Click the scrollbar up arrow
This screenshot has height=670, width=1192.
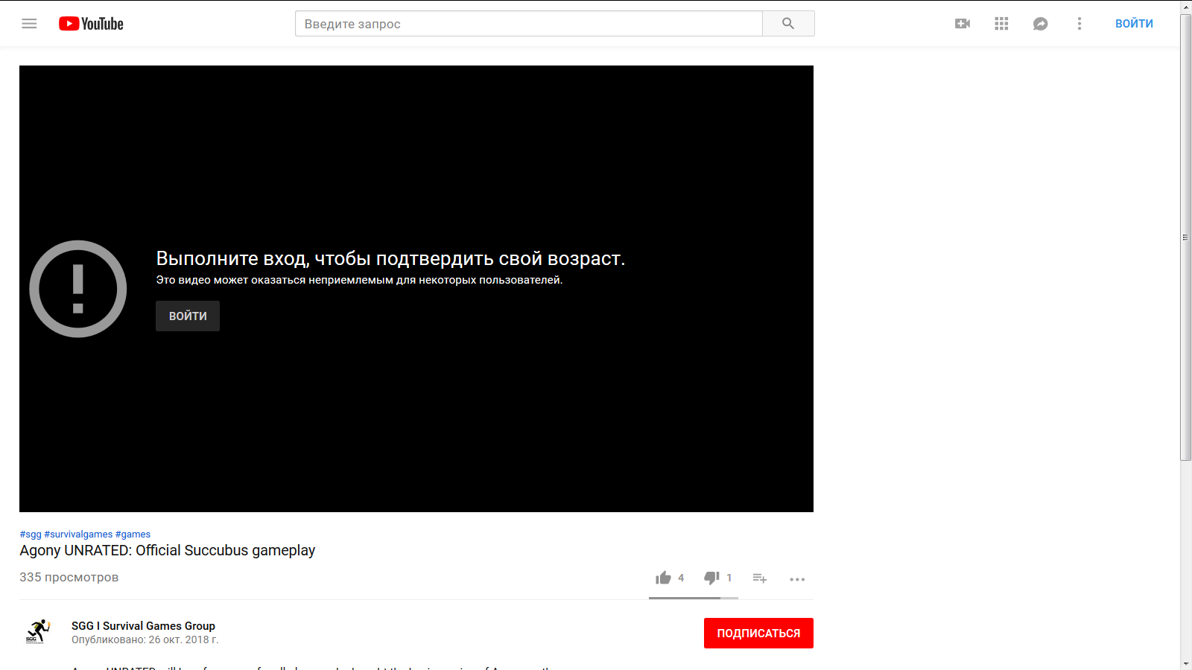tap(1186, 6)
